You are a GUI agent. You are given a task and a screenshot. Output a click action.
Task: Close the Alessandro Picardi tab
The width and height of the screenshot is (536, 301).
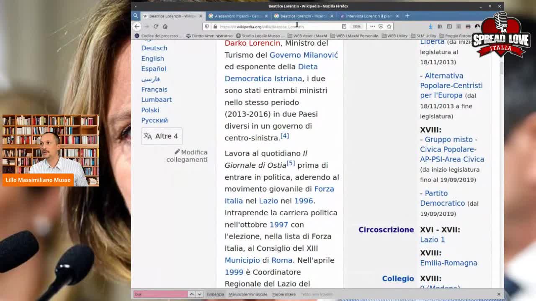(266, 16)
